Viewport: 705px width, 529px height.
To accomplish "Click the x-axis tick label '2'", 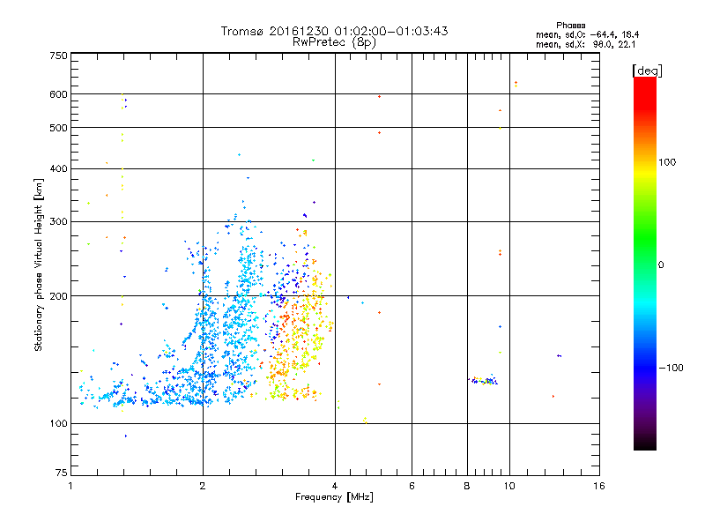I will point(203,486).
